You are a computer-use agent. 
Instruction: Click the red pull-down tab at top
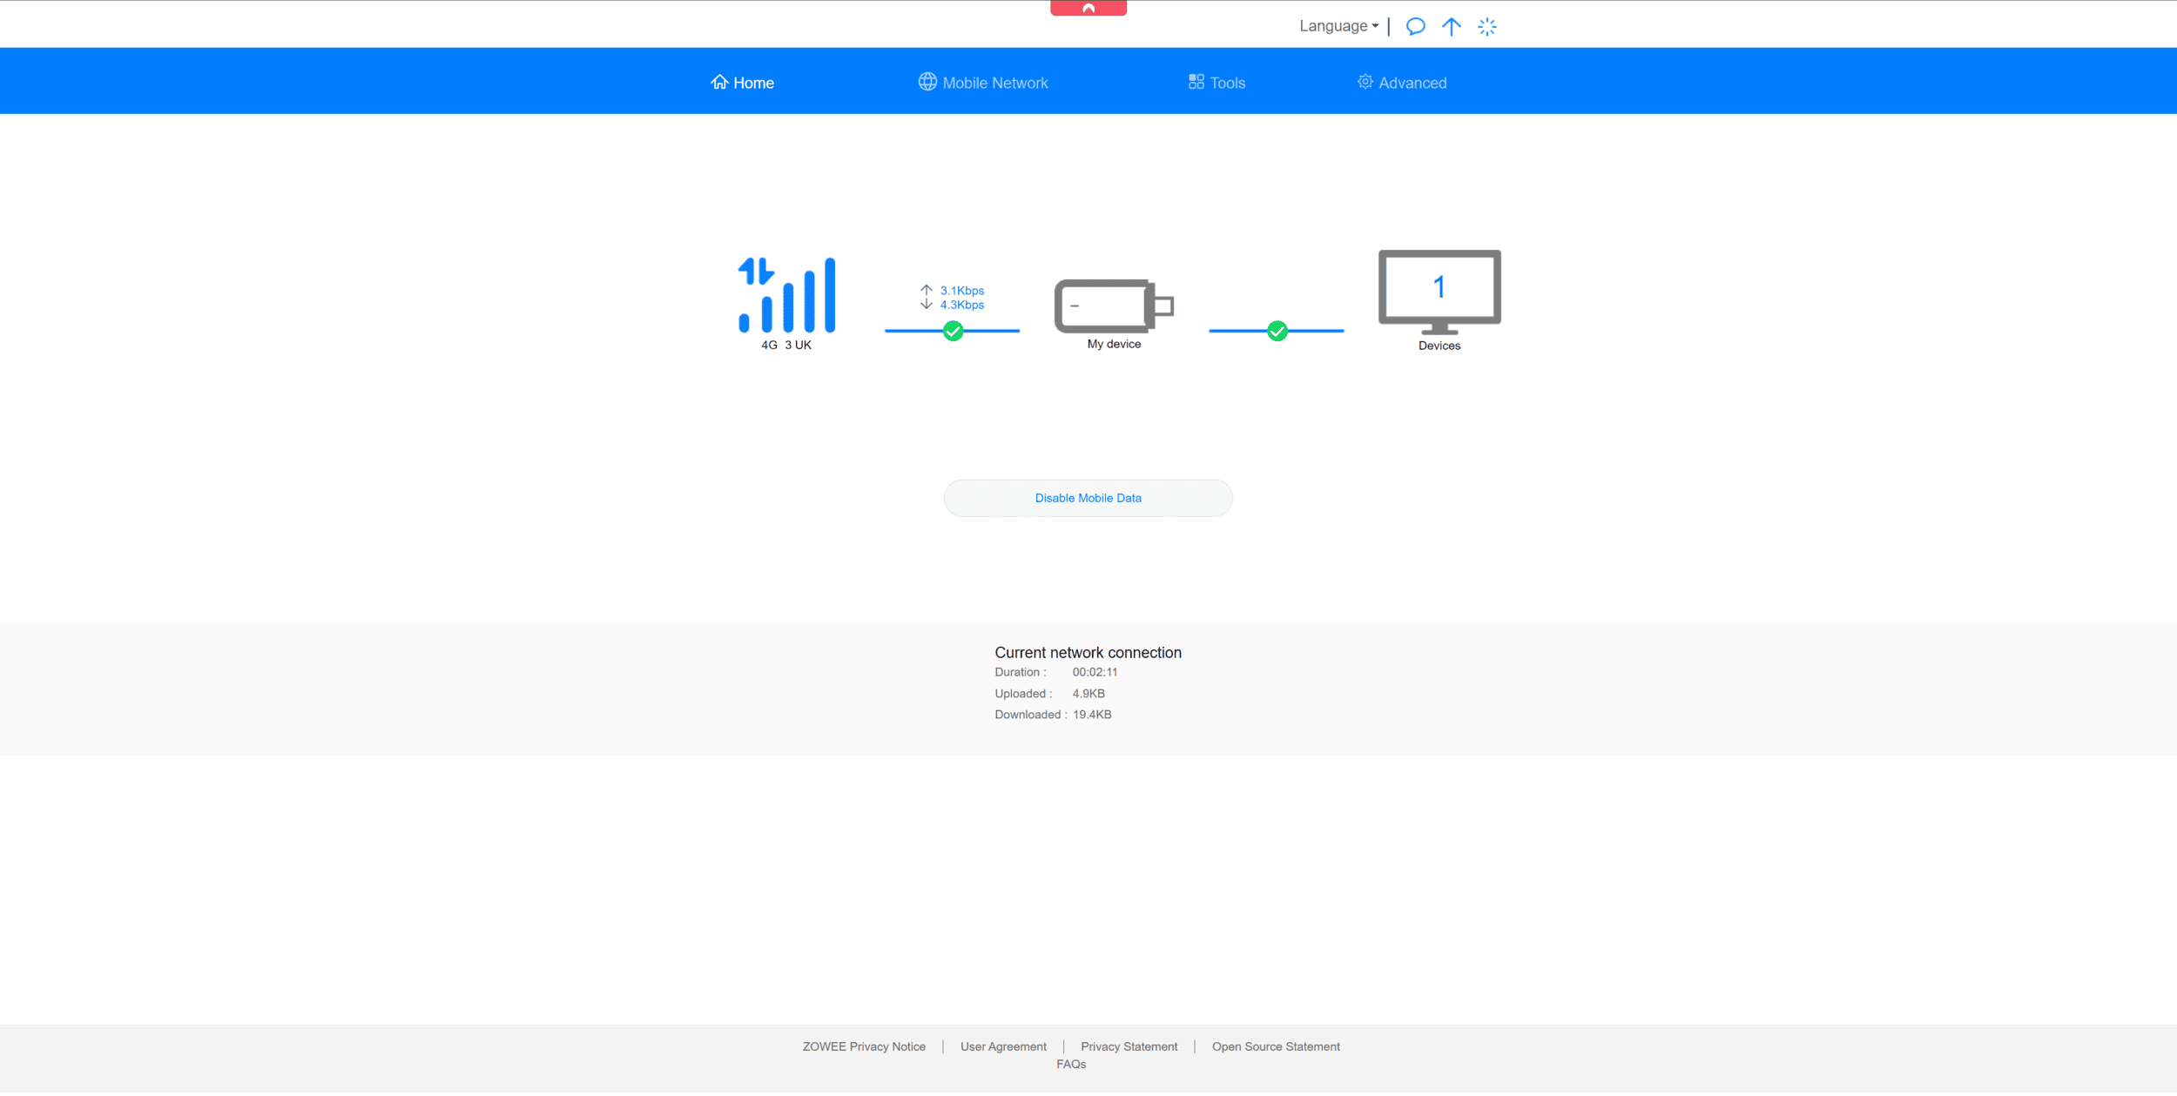[1088, 8]
